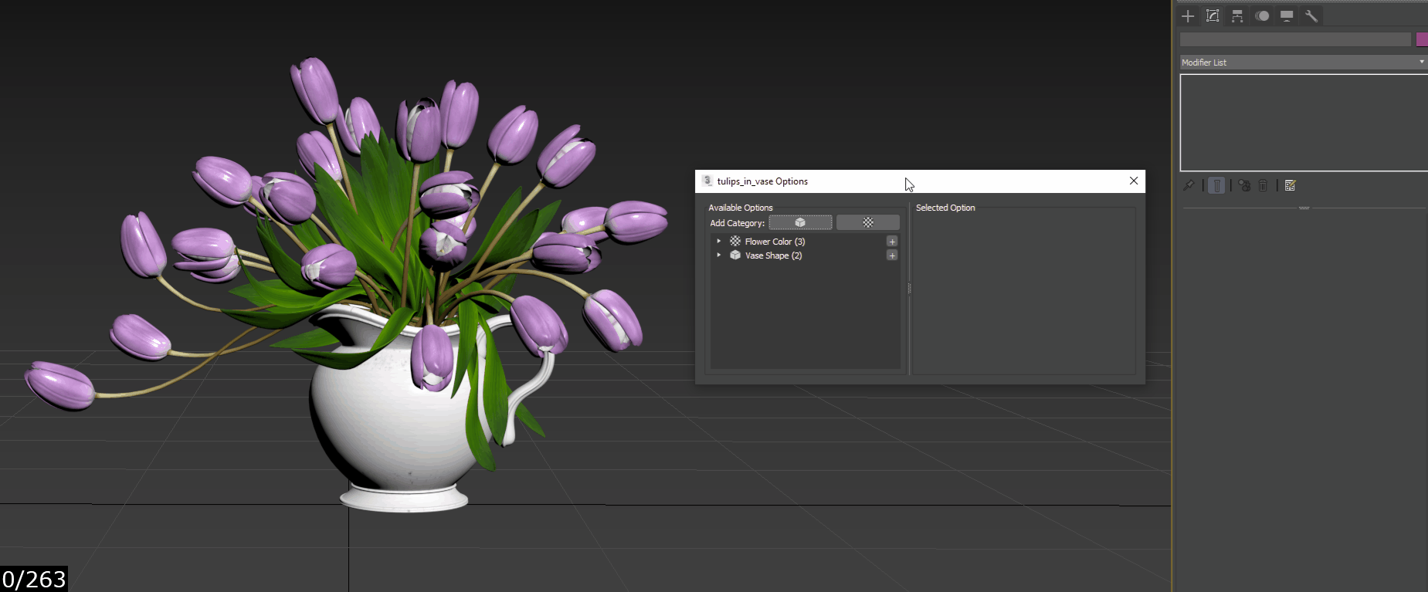Add an object category with the cube button
This screenshot has width=1428, height=592.
800,222
